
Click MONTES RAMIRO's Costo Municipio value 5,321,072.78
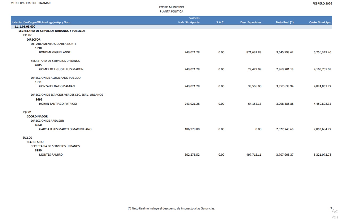point(322,155)
